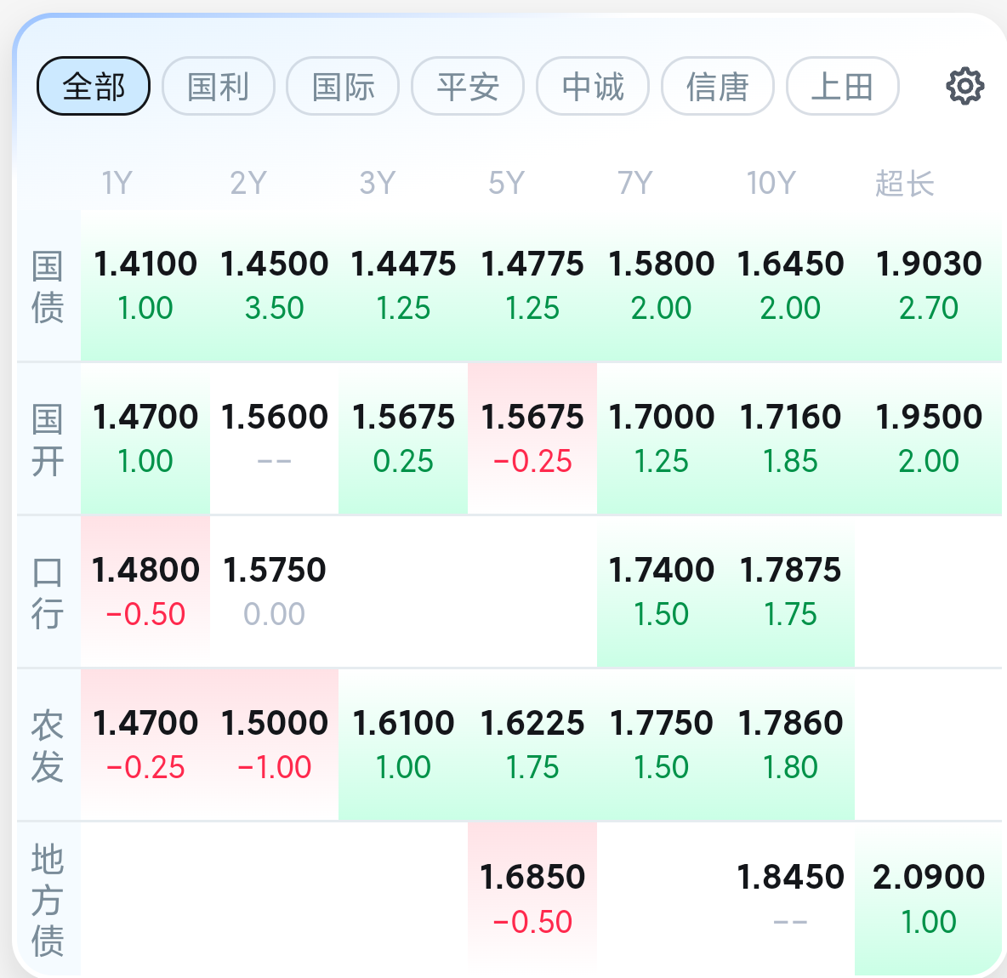Select the 平安 broker tab
The height and width of the screenshot is (978, 1007).
(x=468, y=86)
